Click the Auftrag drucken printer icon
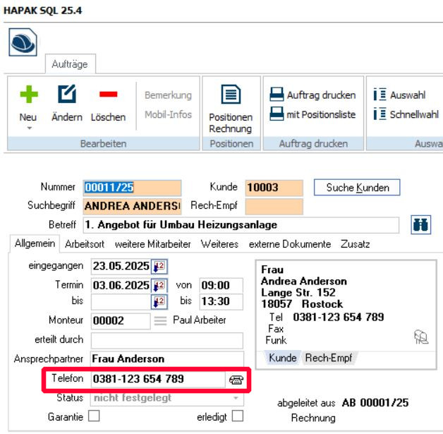The width and height of the screenshot is (443, 434). 277,95
